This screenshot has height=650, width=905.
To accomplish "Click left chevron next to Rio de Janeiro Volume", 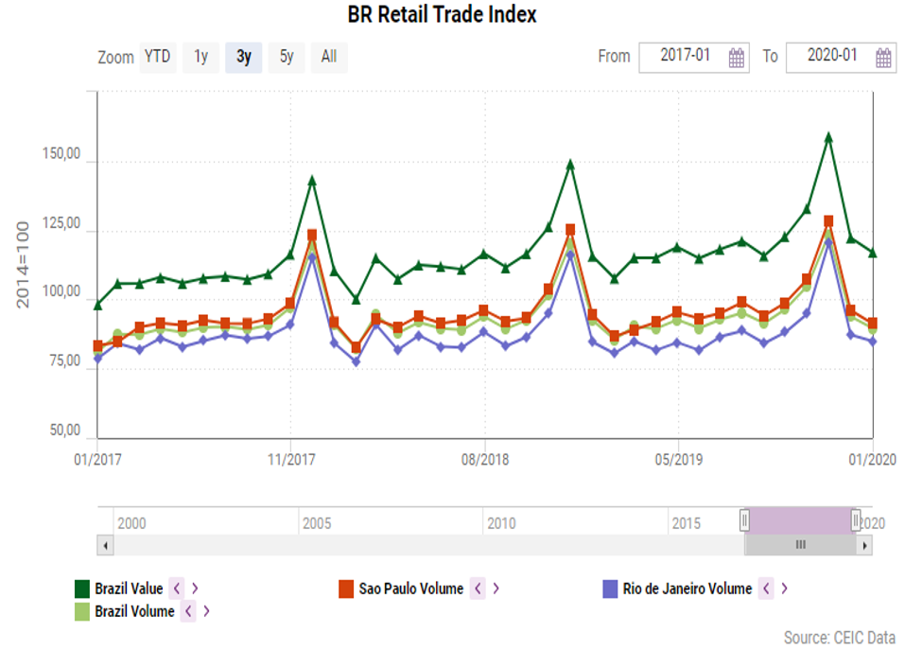I will click(x=766, y=589).
